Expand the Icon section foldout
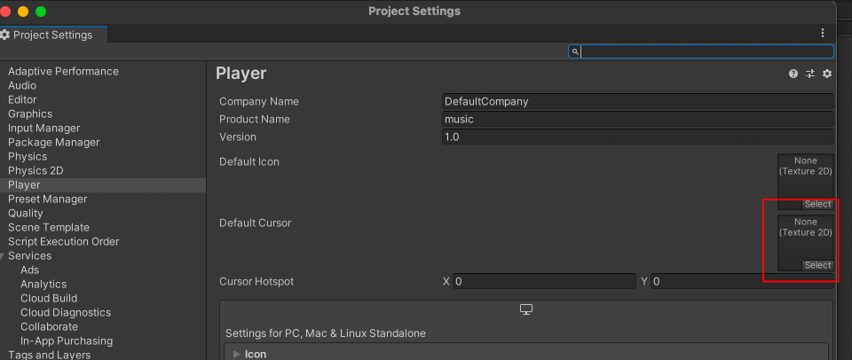Screen dimensions: 852x360 click(x=236, y=354)
